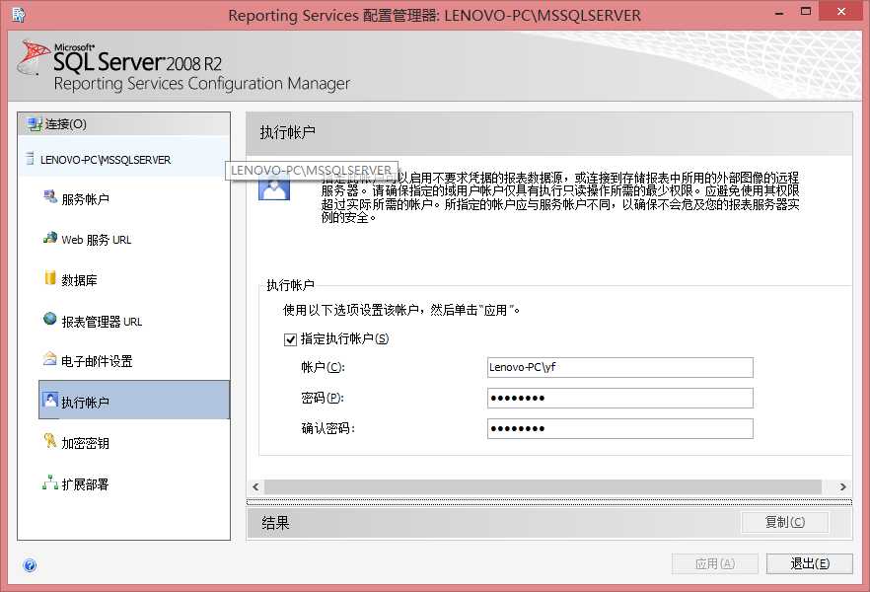Toggle the 指定执行帐户 checkbox
Screen dimensions: 870x592
tap(290, 339)
